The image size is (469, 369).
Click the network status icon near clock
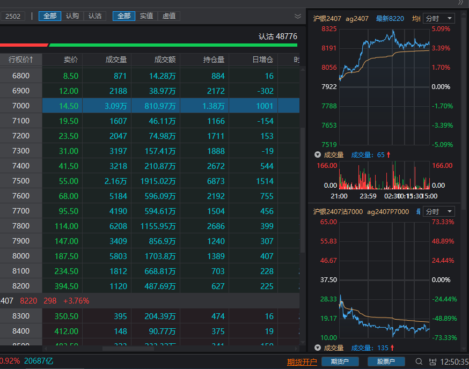(x=433, y=362)
